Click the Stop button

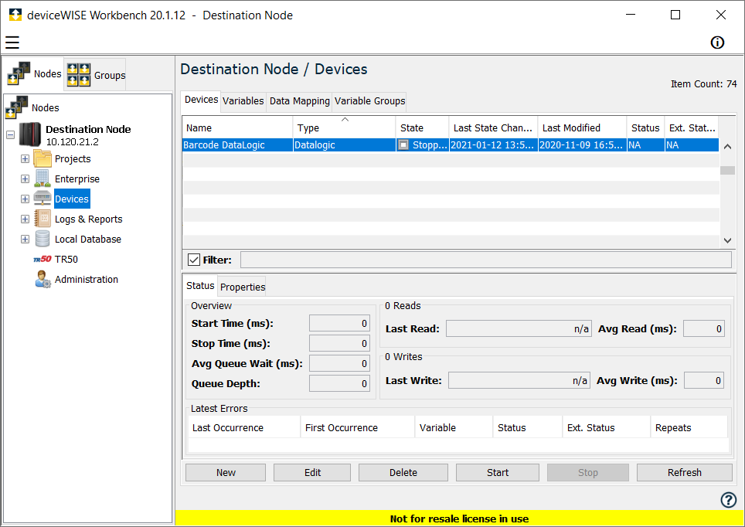click(588, 472)
